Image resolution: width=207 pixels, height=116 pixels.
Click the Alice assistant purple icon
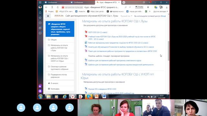point(40,91)
